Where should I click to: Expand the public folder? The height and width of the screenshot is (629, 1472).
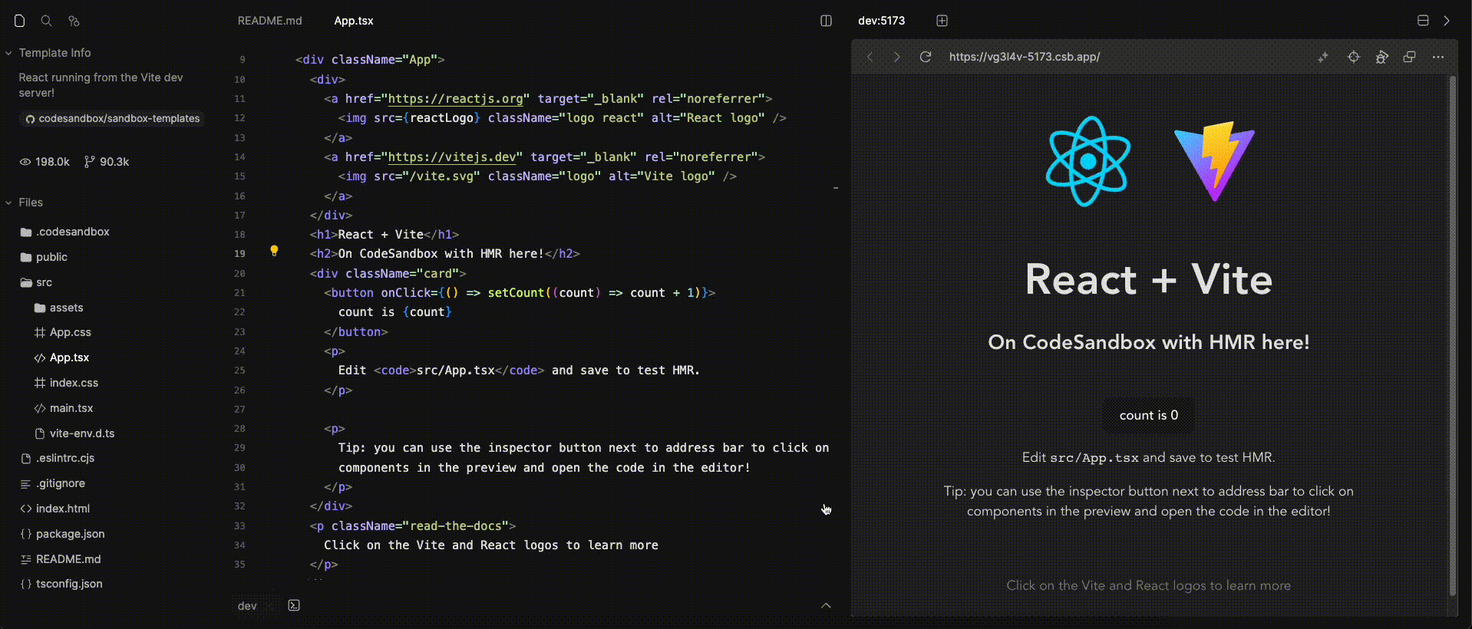45,257
